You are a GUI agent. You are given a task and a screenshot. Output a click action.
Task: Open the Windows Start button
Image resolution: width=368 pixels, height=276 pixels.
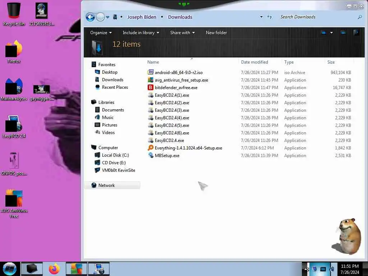click(9, 269)
